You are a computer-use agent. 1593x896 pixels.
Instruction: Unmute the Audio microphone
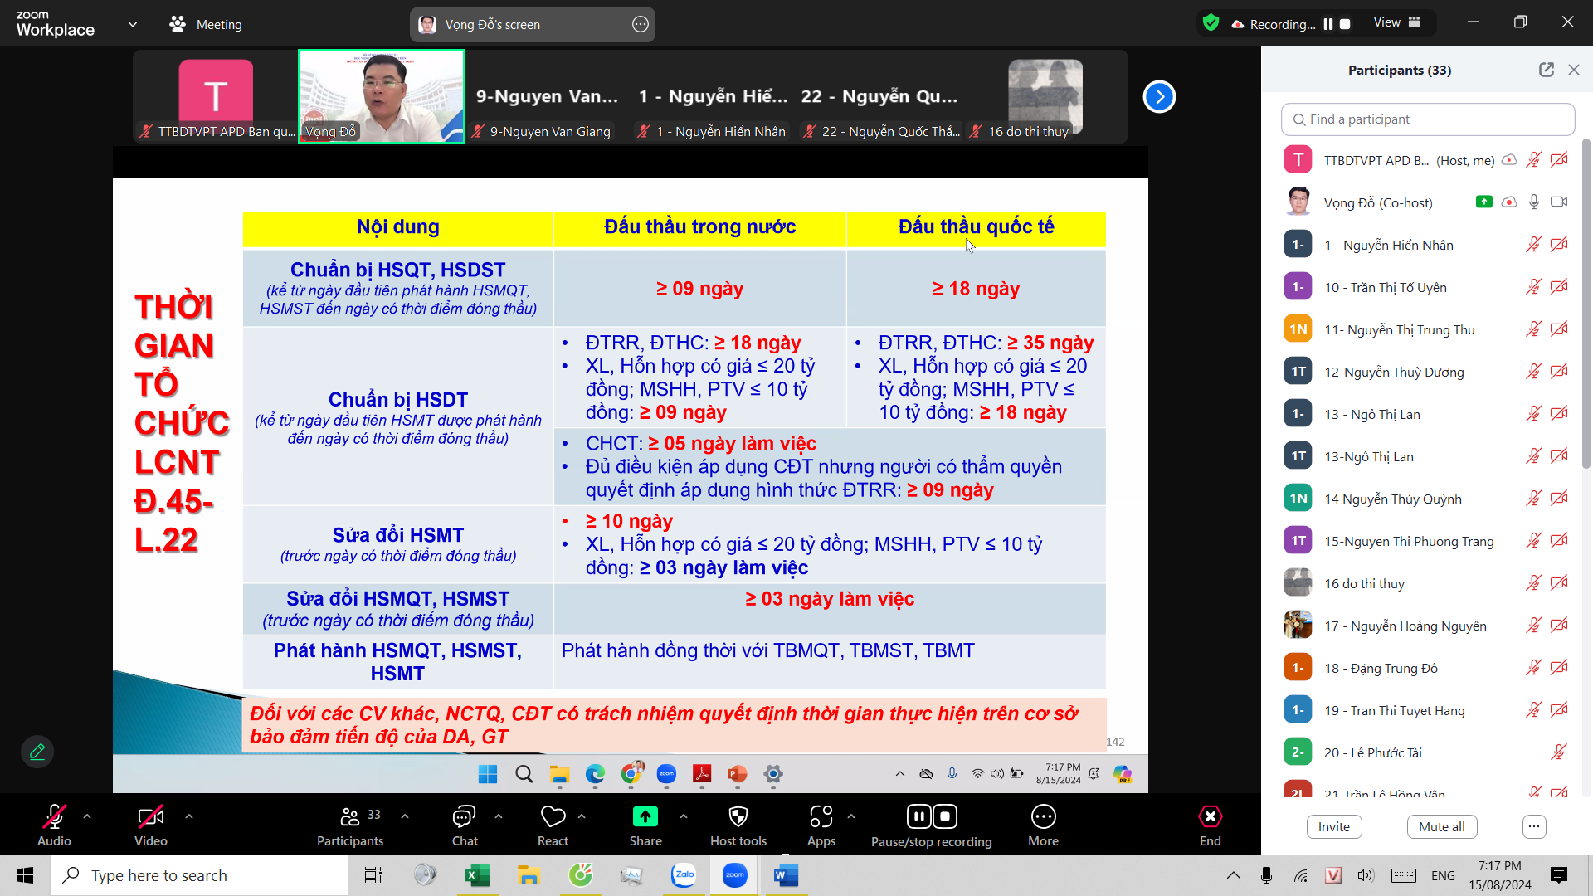54,817
